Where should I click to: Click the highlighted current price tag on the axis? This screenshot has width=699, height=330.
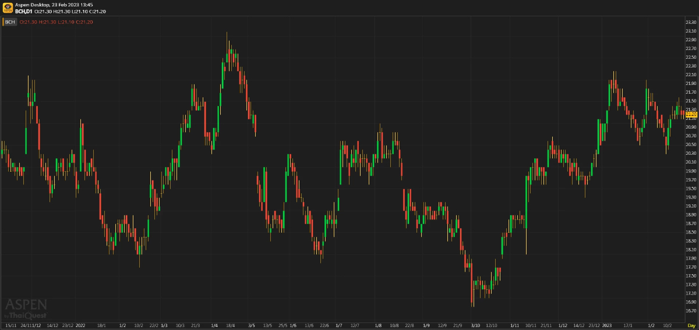[691, 113]
